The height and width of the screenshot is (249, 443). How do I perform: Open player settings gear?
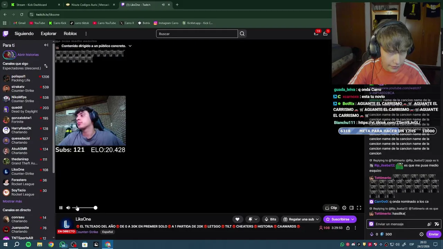click(x=344, y=208)
